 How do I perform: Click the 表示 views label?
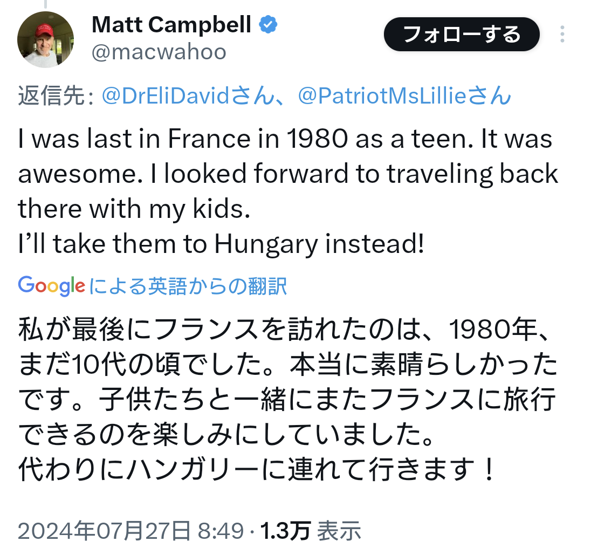338,531
